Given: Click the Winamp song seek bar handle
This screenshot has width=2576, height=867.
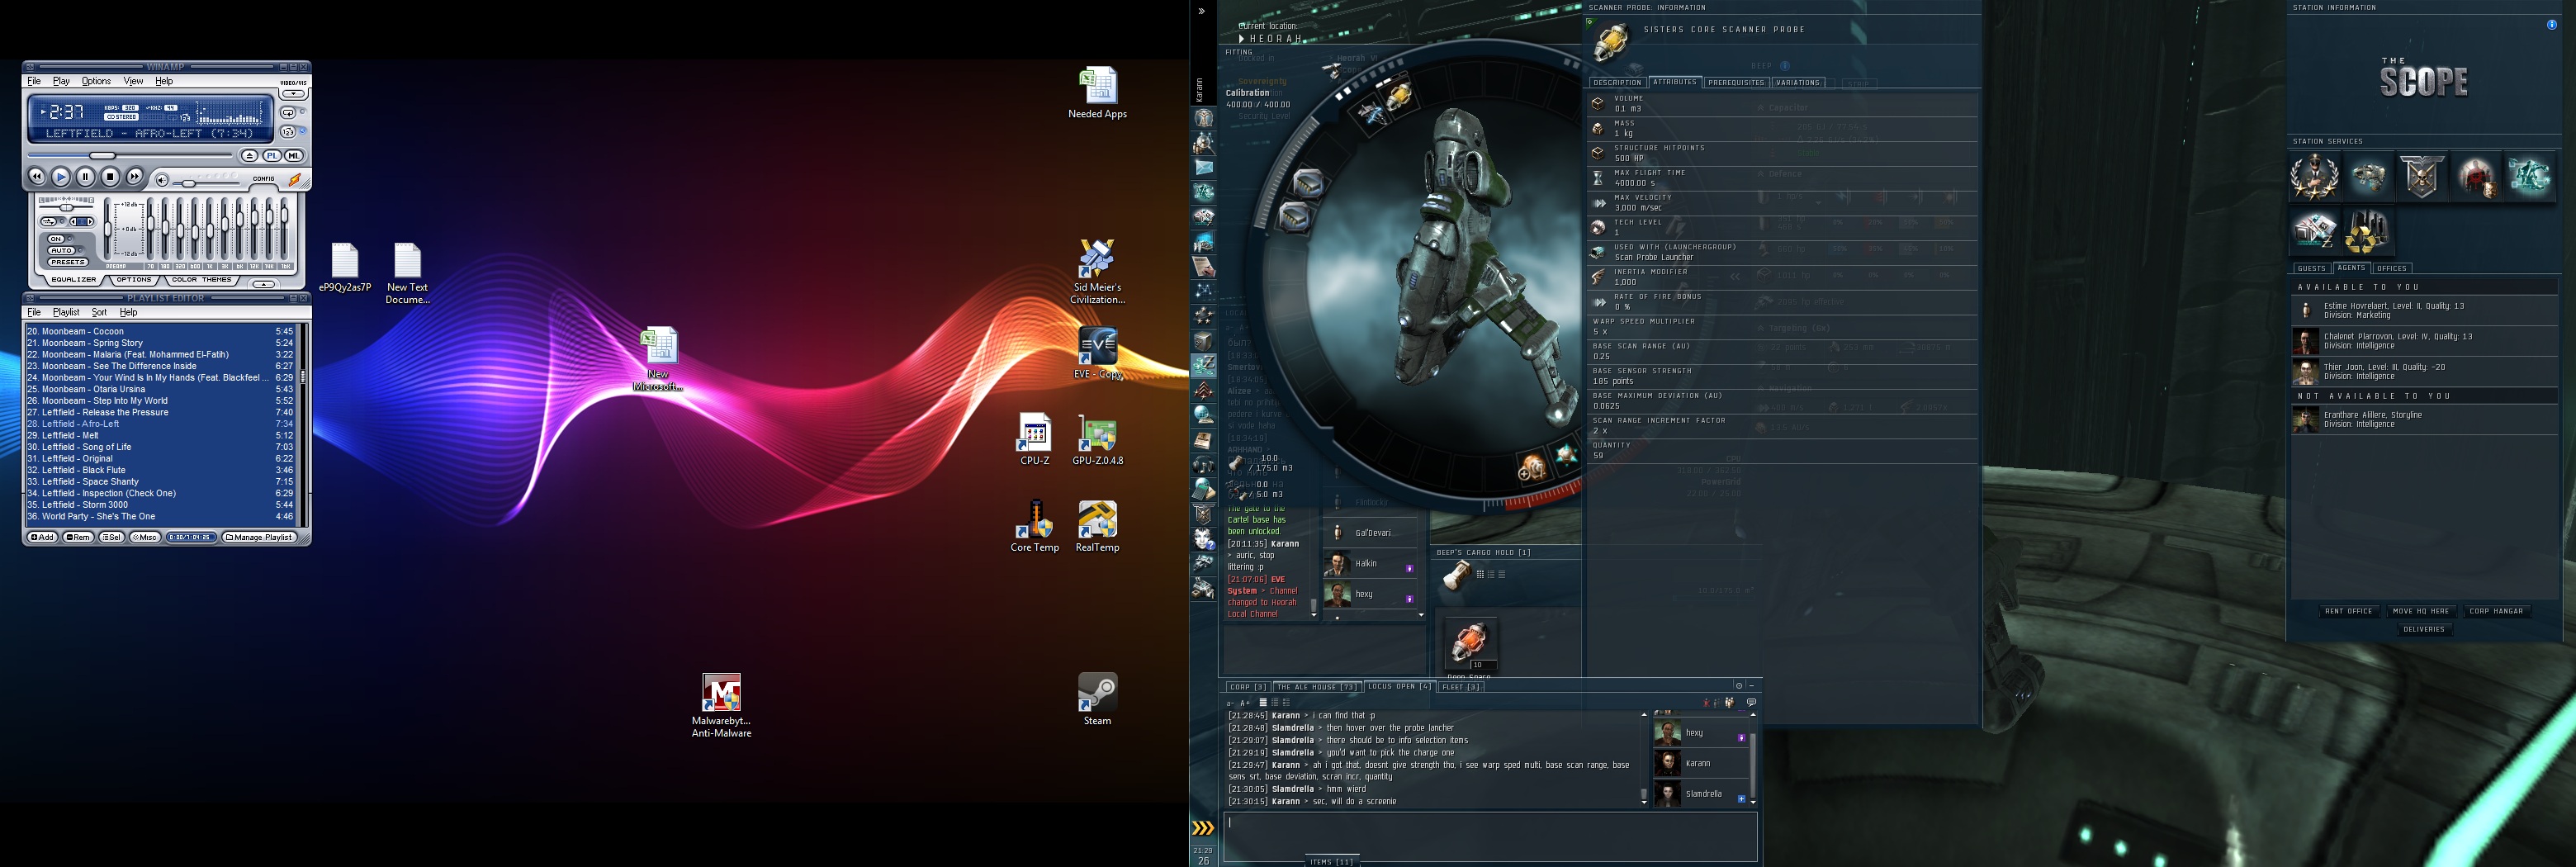Looking at the screenshot, I should tap(102, 156).
